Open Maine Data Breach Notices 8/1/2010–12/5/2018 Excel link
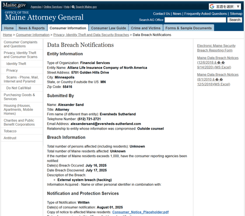This screenshot has width=245, height=216. [x=218, y=79]
